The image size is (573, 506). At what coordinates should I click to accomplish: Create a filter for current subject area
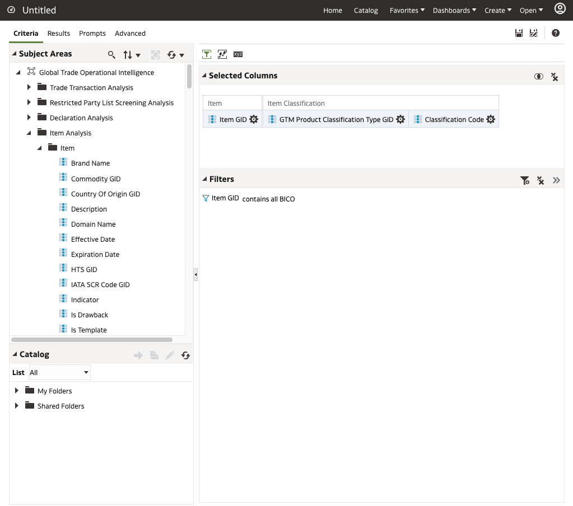tap(525, 180)
